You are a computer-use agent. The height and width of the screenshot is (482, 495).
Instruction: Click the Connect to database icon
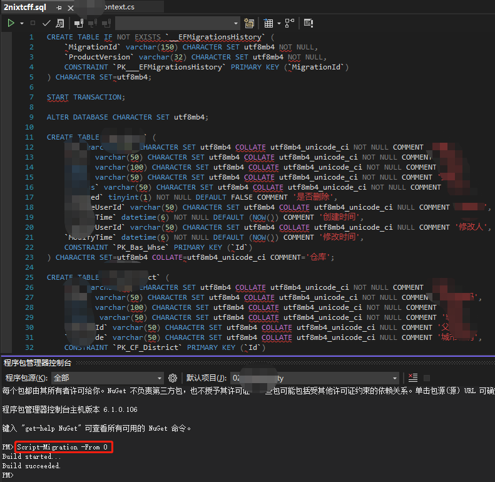pyautogui.click(x=79, y=23)
